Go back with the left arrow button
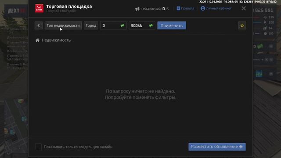 [x=39, y=25]
